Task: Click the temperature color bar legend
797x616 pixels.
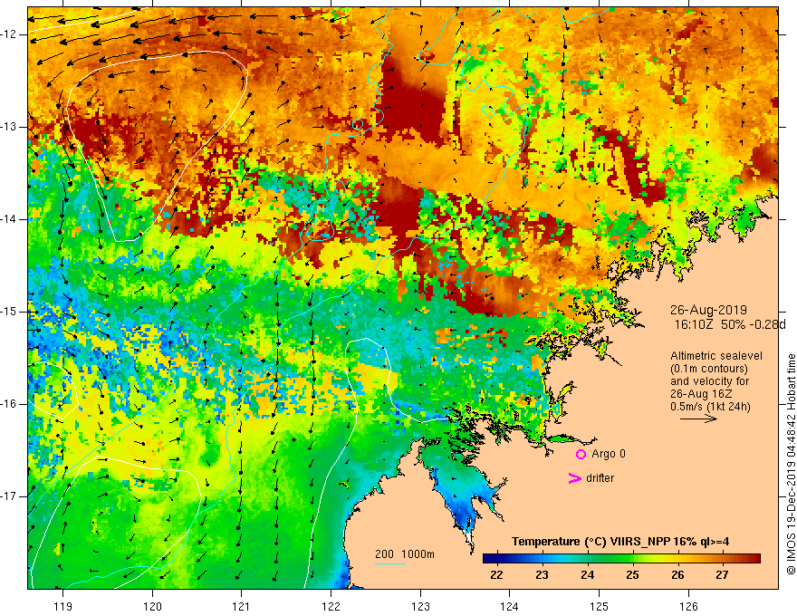Action: coord(621,559)
